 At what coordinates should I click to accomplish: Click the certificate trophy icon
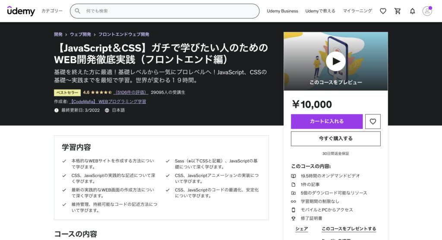click(x=294, y=218)
